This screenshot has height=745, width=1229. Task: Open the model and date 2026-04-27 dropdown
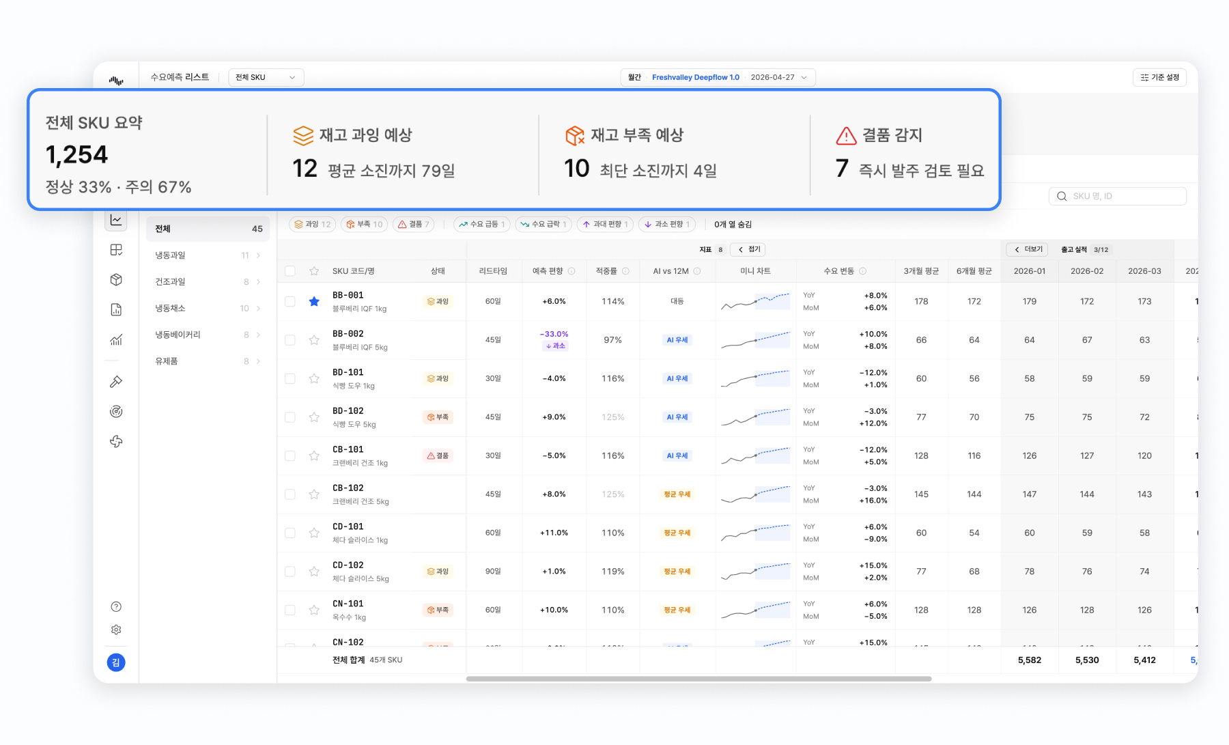718,77
